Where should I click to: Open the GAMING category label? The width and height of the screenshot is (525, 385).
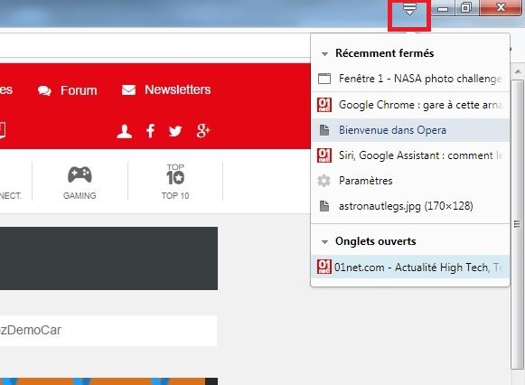click(x=80, y=196)
